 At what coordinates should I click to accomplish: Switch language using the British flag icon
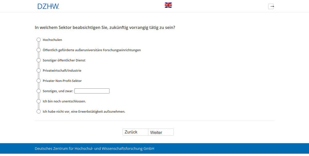[x=168, y=5]
